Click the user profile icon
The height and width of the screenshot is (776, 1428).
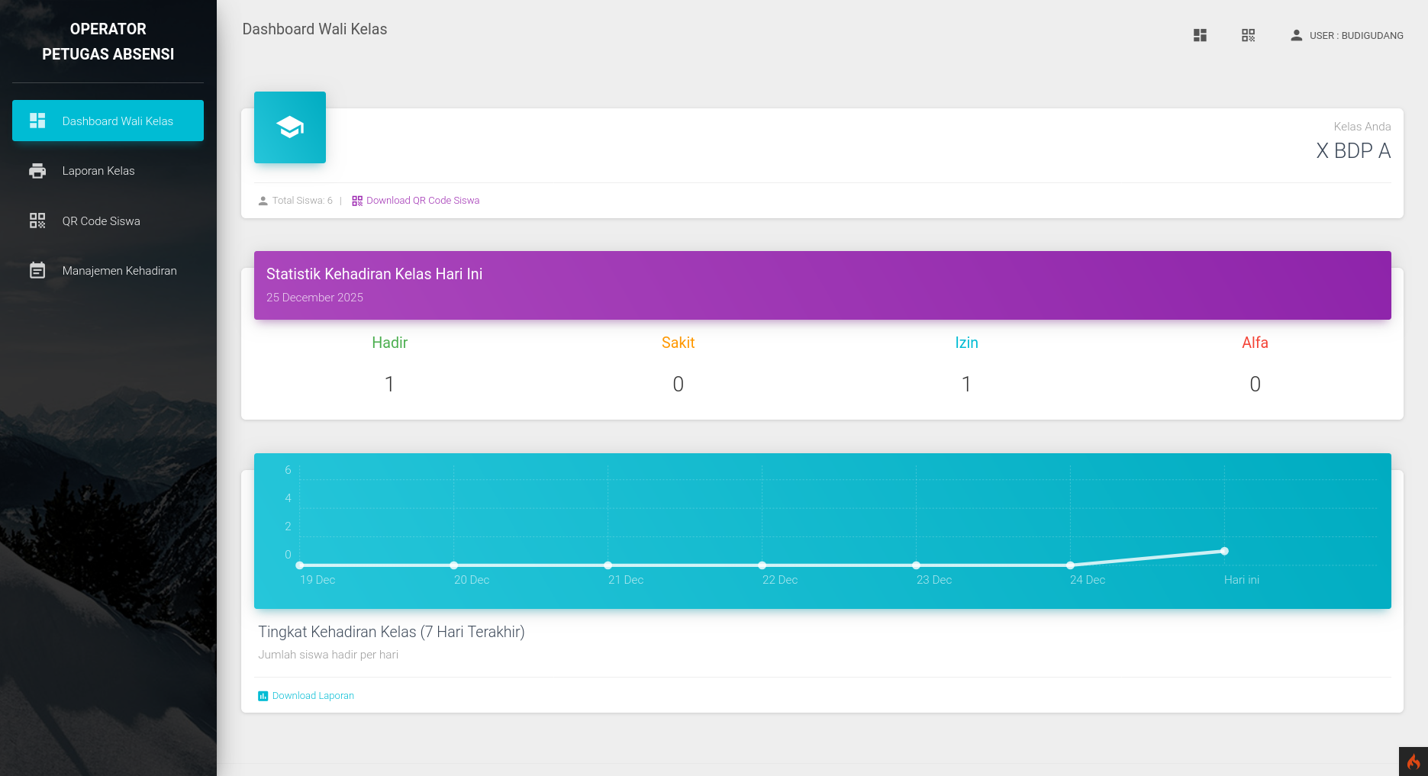click(x=1296, y=35)
